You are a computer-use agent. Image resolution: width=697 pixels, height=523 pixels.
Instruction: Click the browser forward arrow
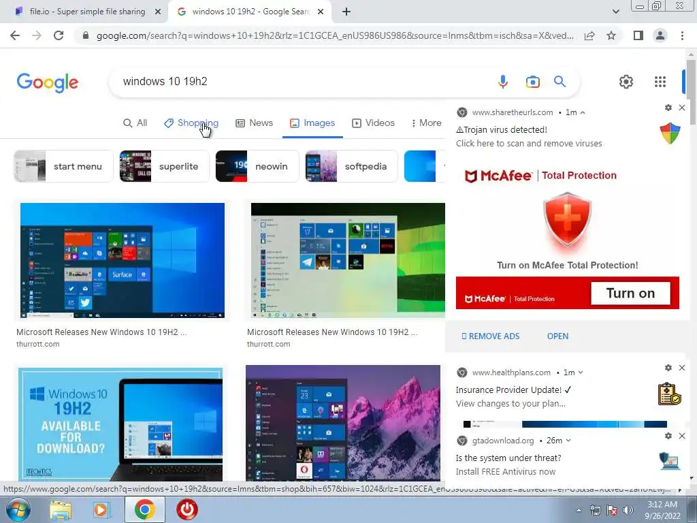(37, 35)
